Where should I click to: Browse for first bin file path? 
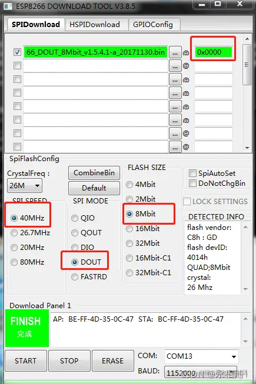[x=175, y=52]
